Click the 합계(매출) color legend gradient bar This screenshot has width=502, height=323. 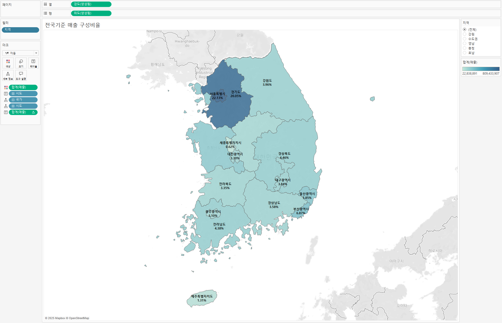480,69
